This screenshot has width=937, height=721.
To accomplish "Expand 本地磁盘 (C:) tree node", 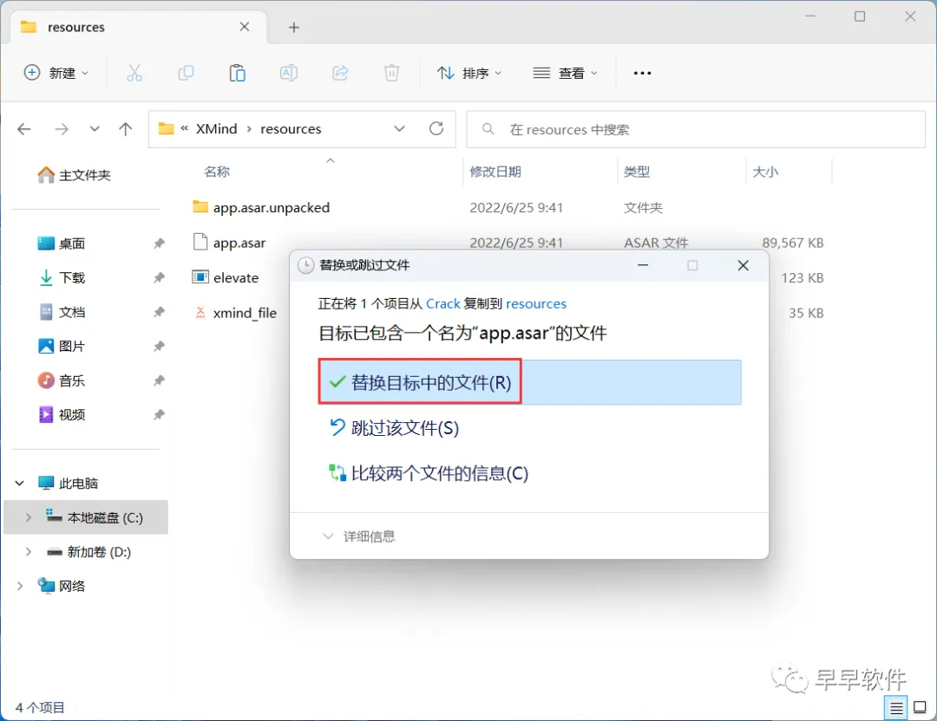I will click(28, 517).
